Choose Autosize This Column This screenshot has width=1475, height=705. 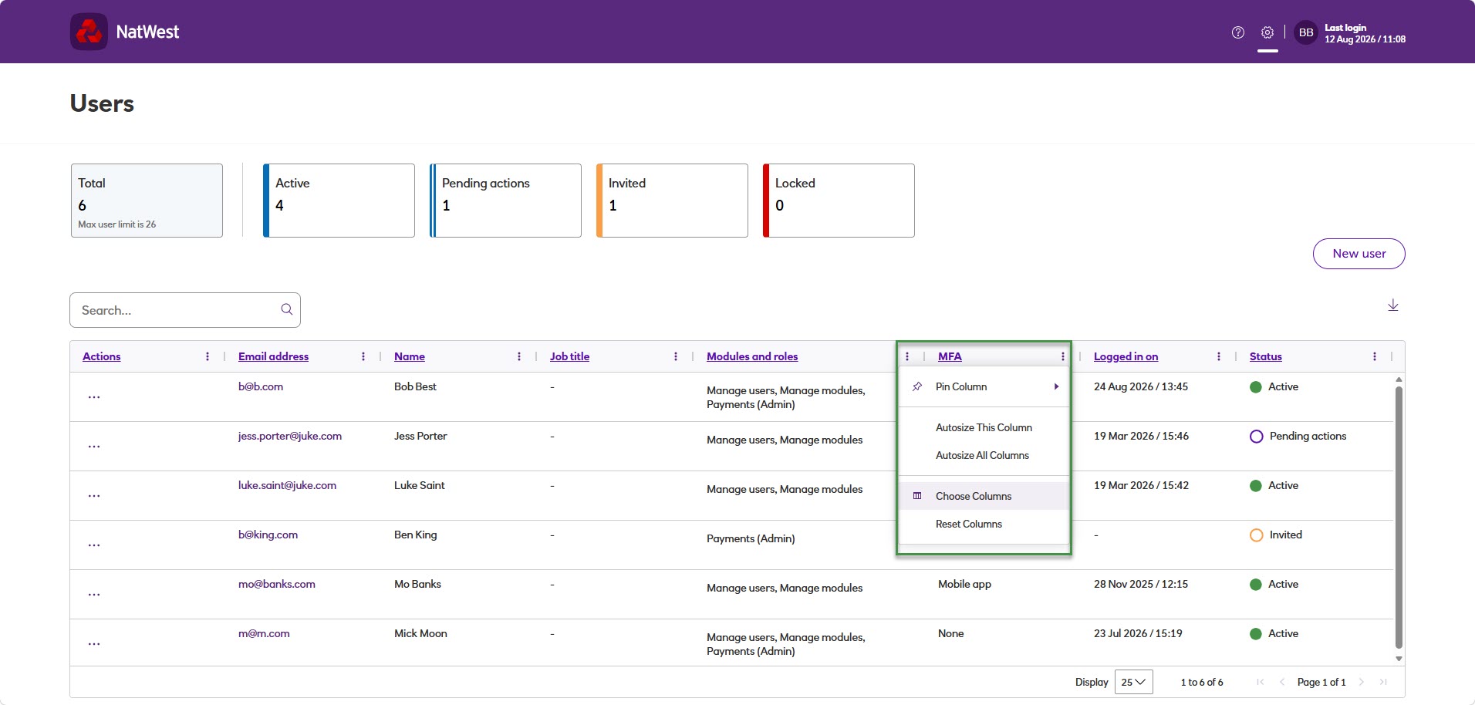tap(984, 427)
